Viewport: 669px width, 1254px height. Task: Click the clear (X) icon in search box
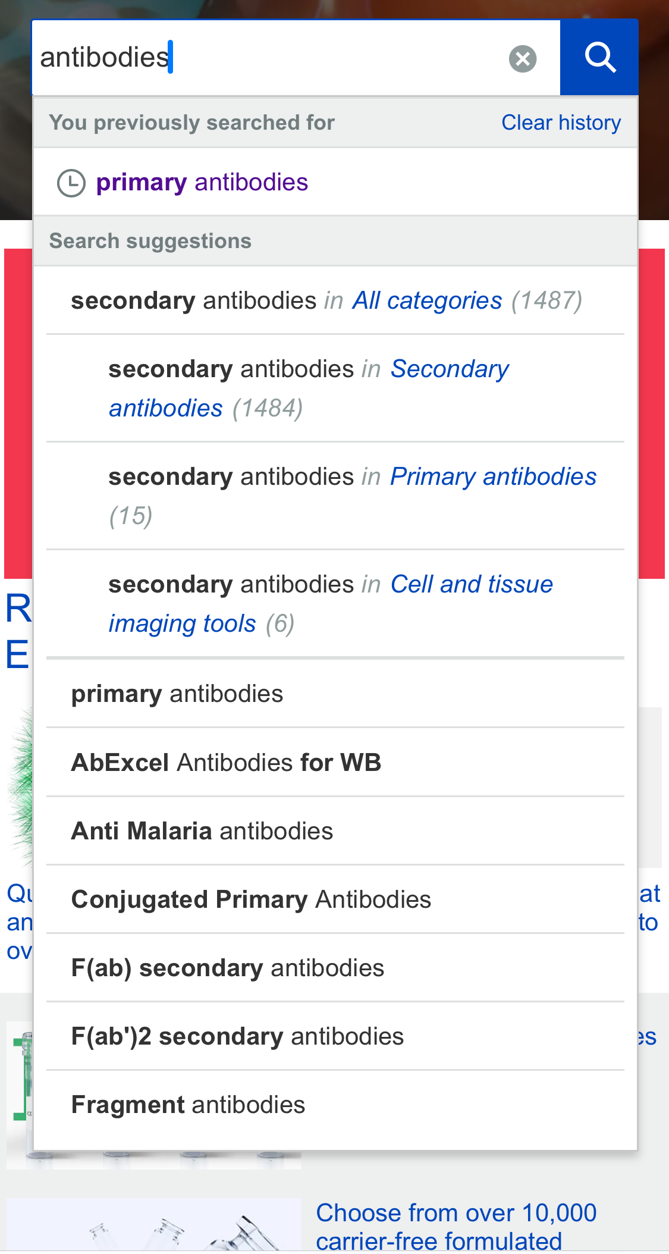522,57
